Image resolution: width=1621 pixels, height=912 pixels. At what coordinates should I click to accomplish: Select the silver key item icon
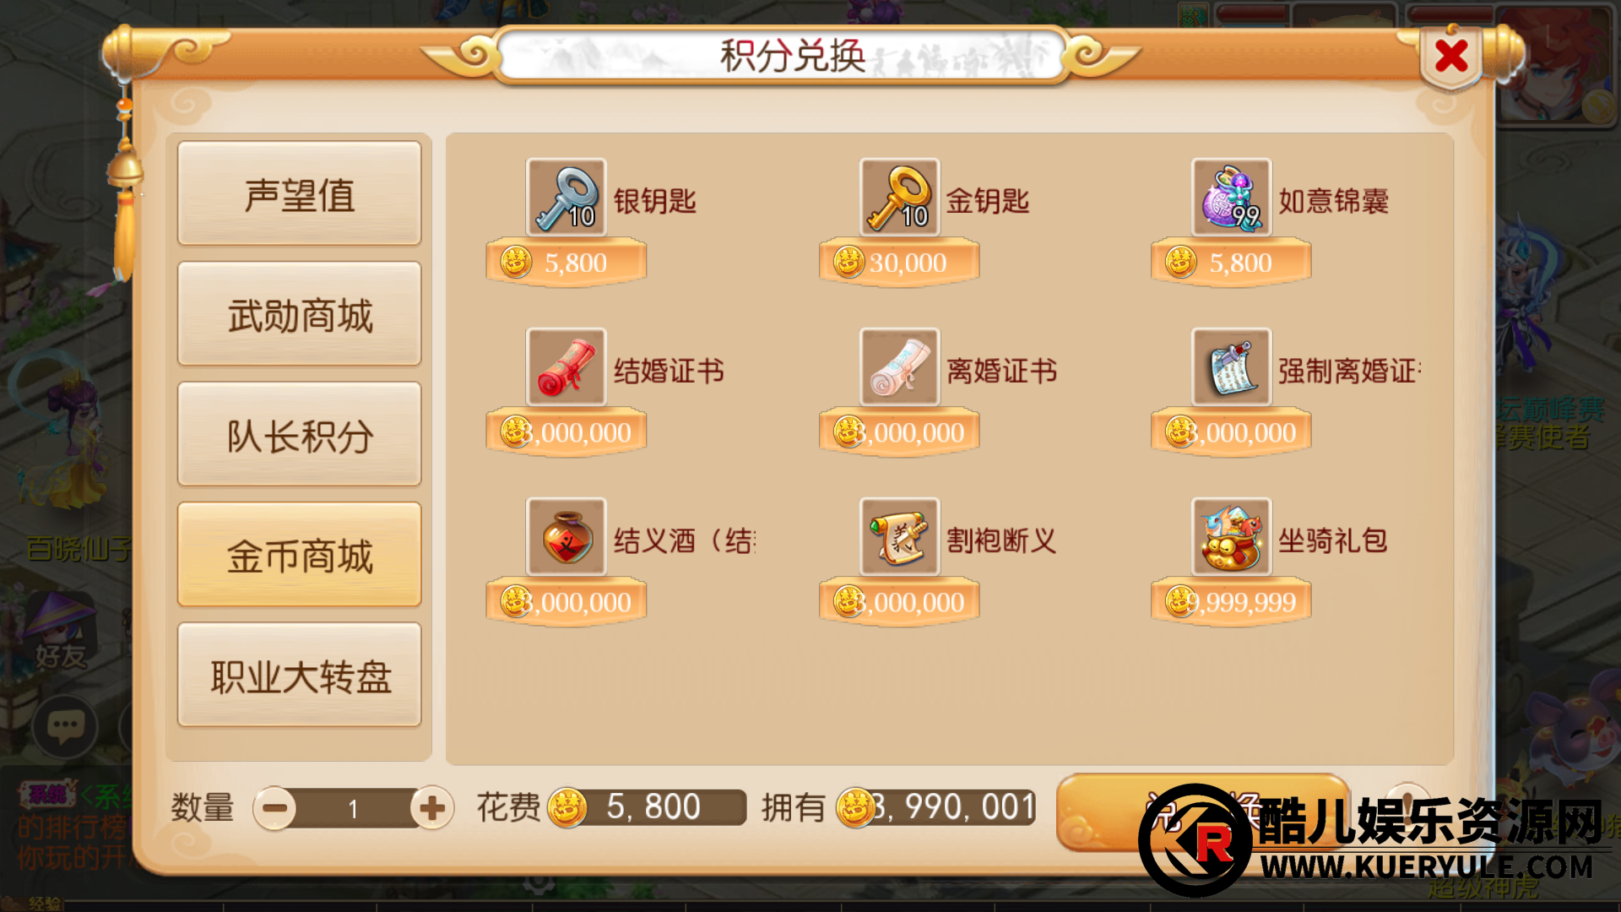tap(566, 197)
